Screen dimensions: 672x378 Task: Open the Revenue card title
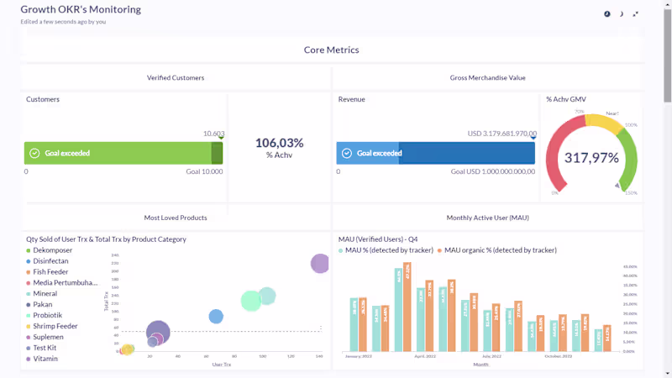coord(351,99)
